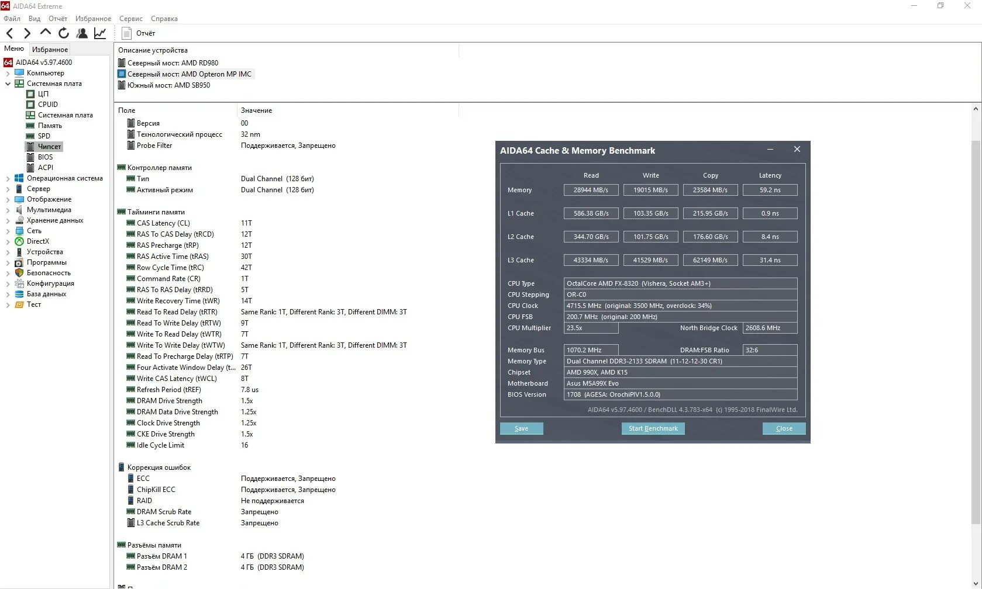Click the CPU Type field in benchmark
This screenshot has height=589, width=982.
tap(681, 283)
